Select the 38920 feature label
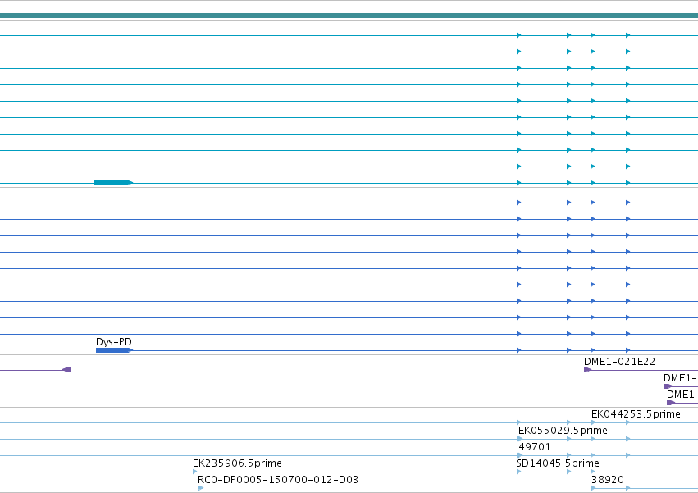The image size is (698, 493). pyautogui.click(x=608, y=480)
